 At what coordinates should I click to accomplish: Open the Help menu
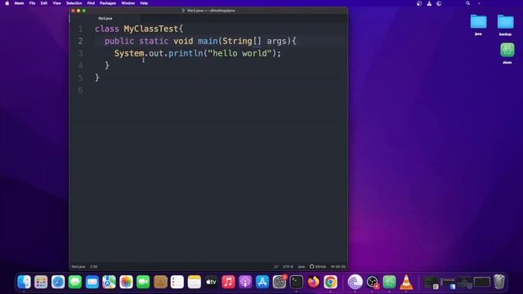[144, 3]
